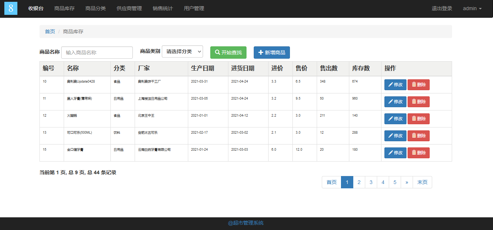Click 修改 for 全口健牙膏
Viewport: 493px width, 230px height.
395,153
